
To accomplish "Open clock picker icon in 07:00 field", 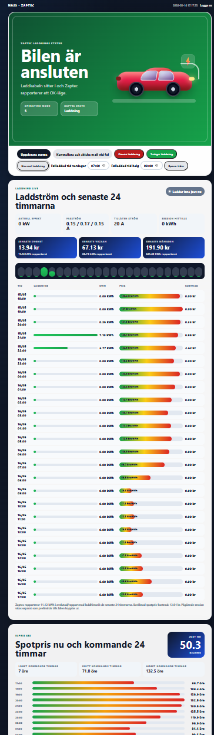I will [104, 166].
